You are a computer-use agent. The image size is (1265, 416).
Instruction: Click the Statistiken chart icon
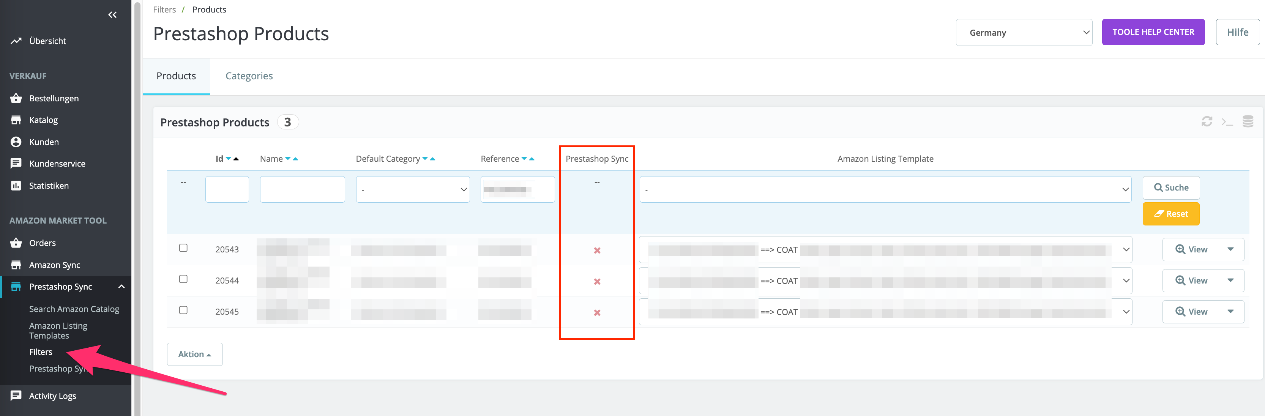[x=16, y=186]
